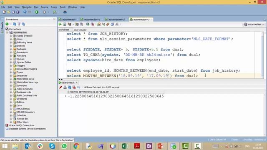The width and height of the screenshot is (267, 150).
Task: Click the SQL editor vertical scrollbar
Action: (262, 55)
